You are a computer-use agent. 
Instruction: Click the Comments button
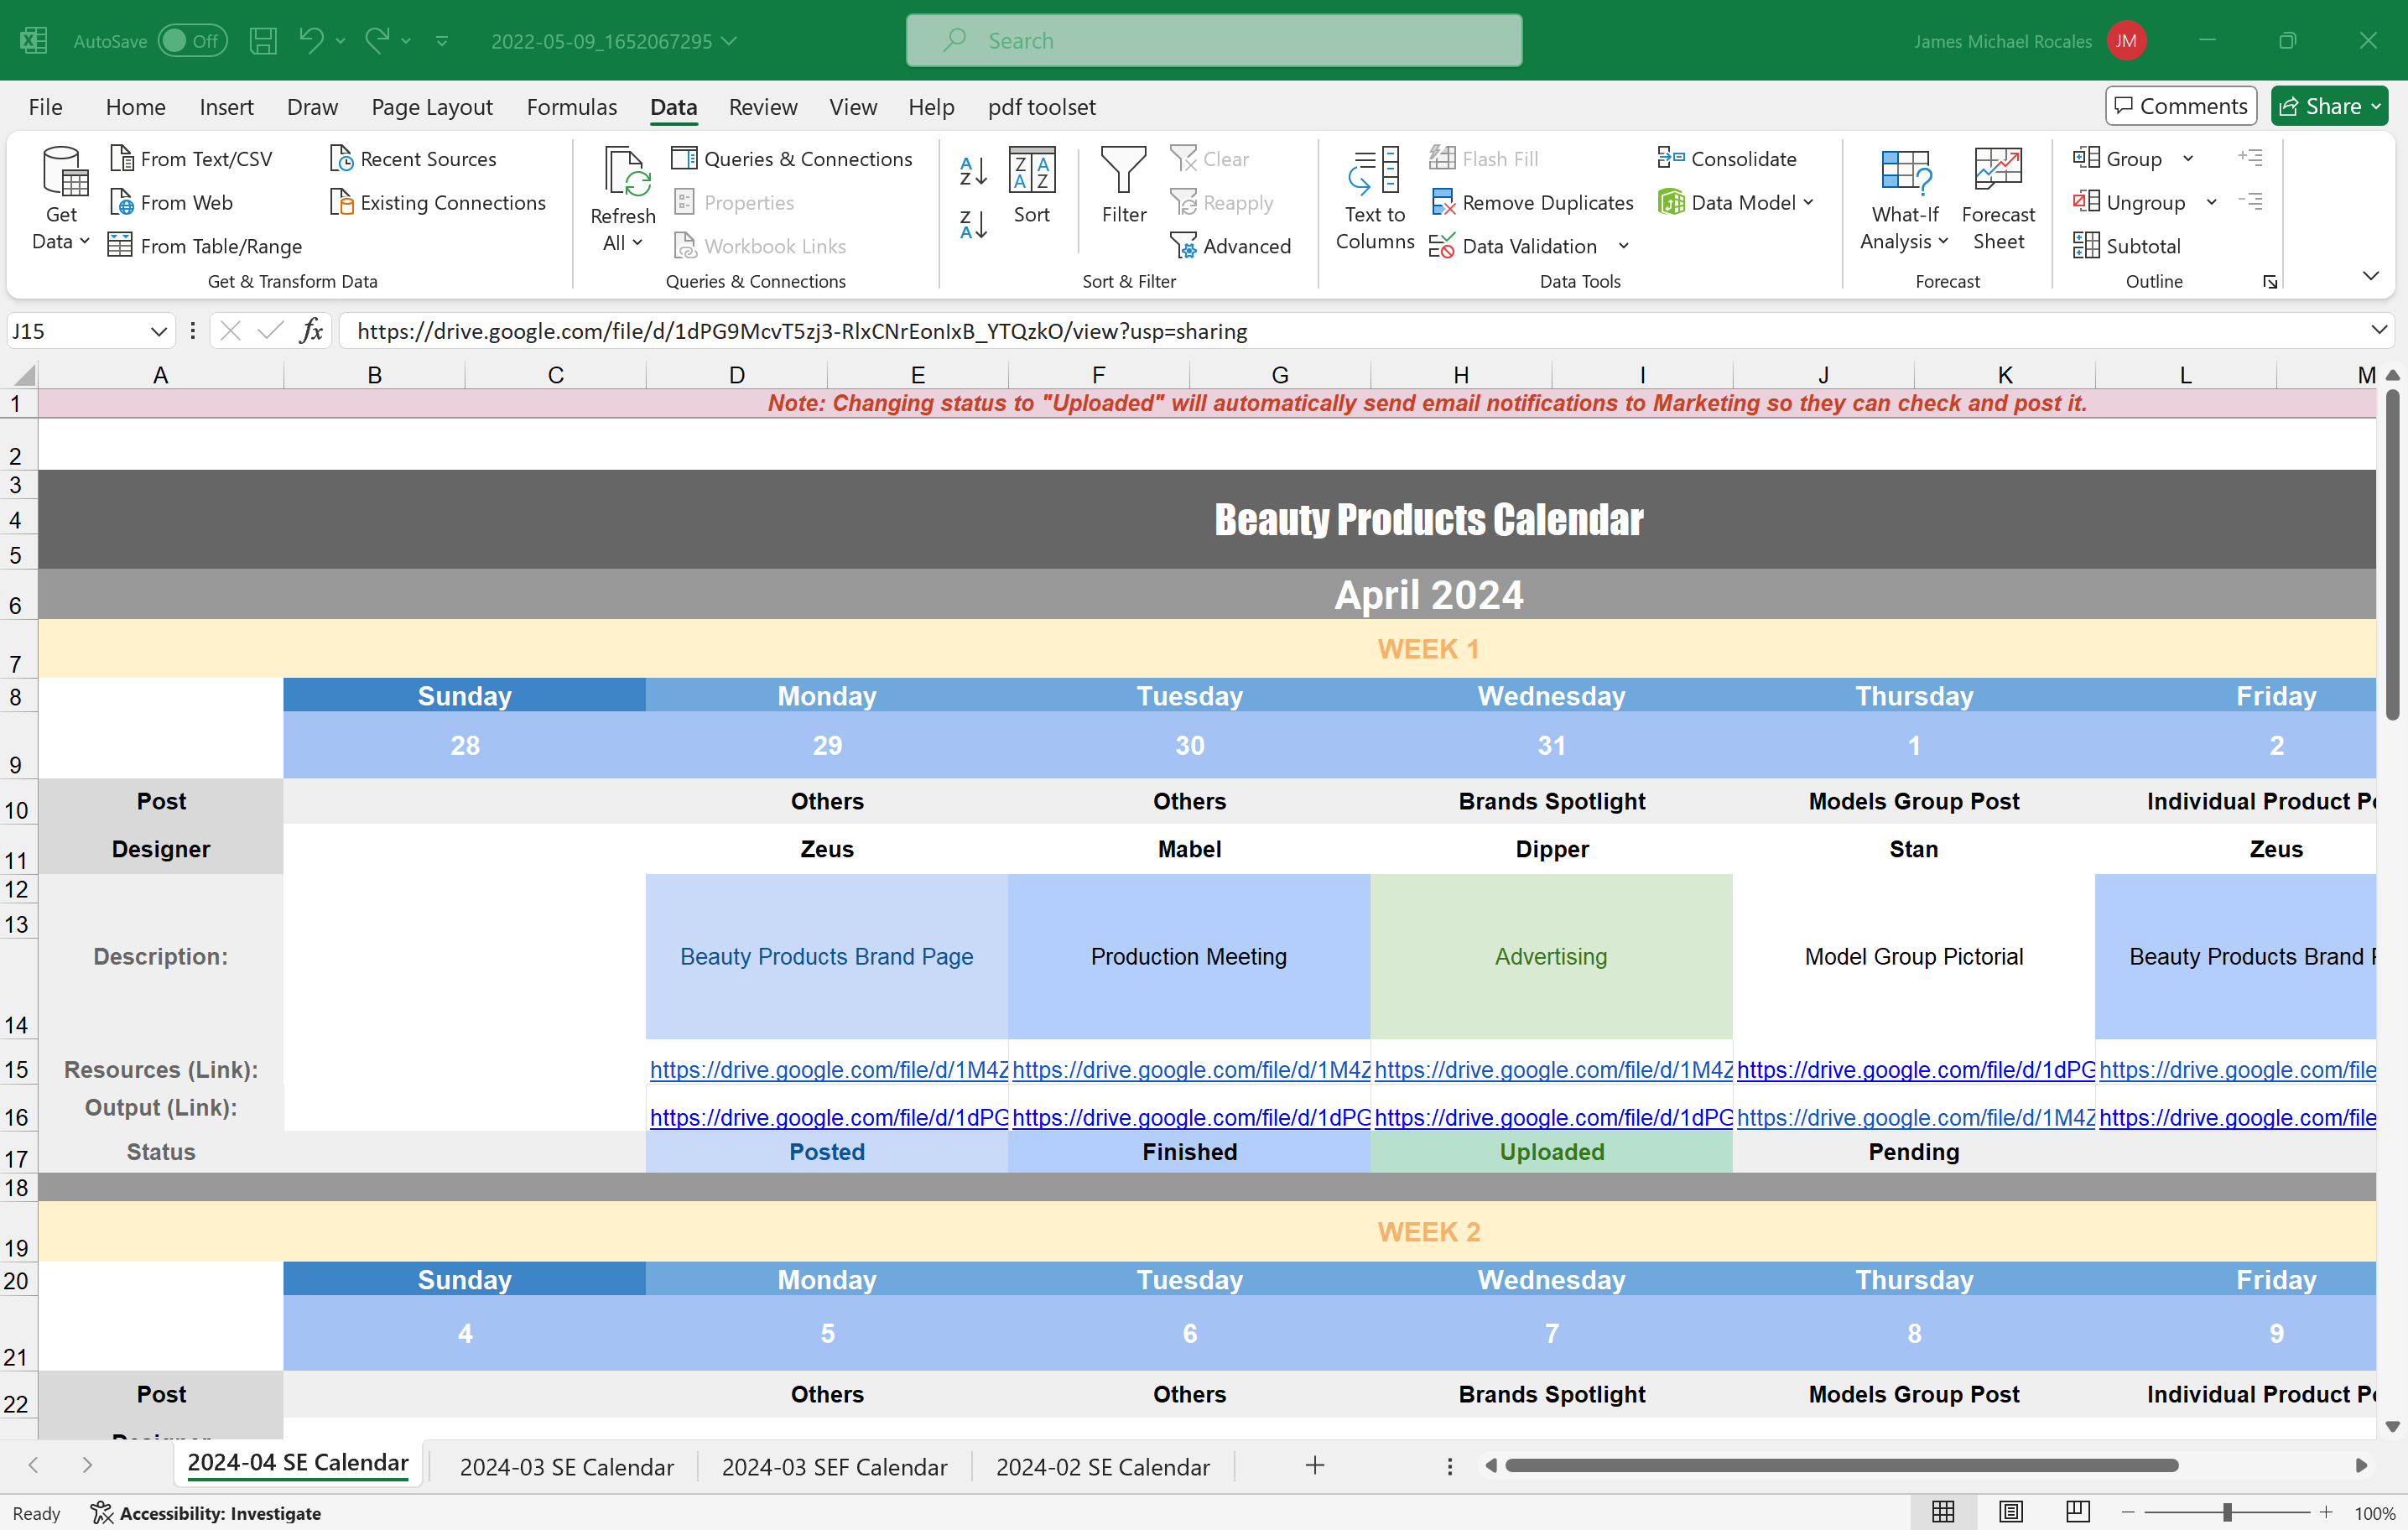click(2180, 106)
